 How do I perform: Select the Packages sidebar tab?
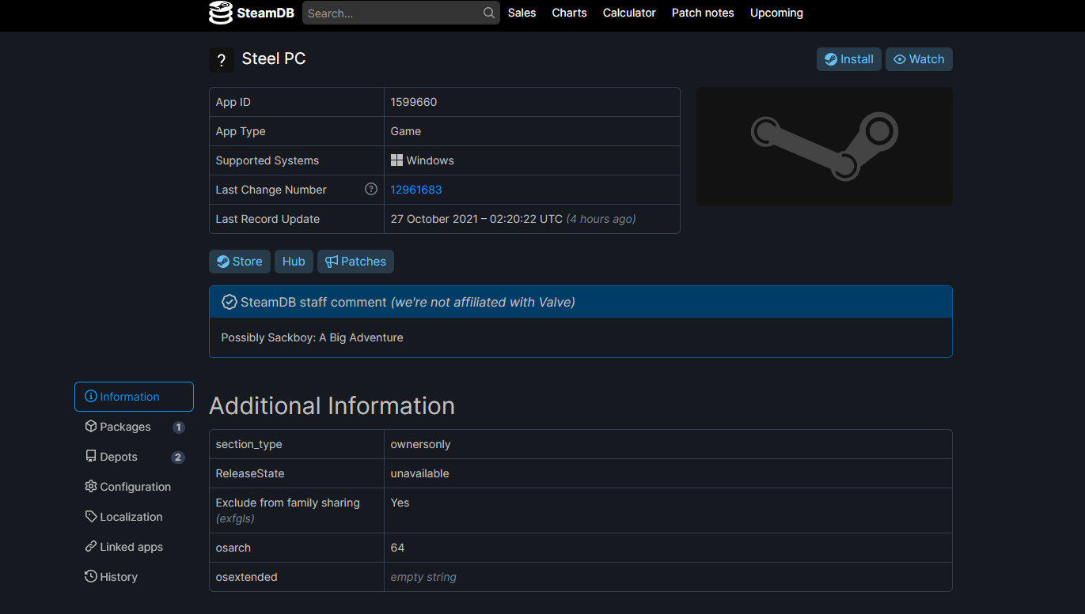point(125,427)
